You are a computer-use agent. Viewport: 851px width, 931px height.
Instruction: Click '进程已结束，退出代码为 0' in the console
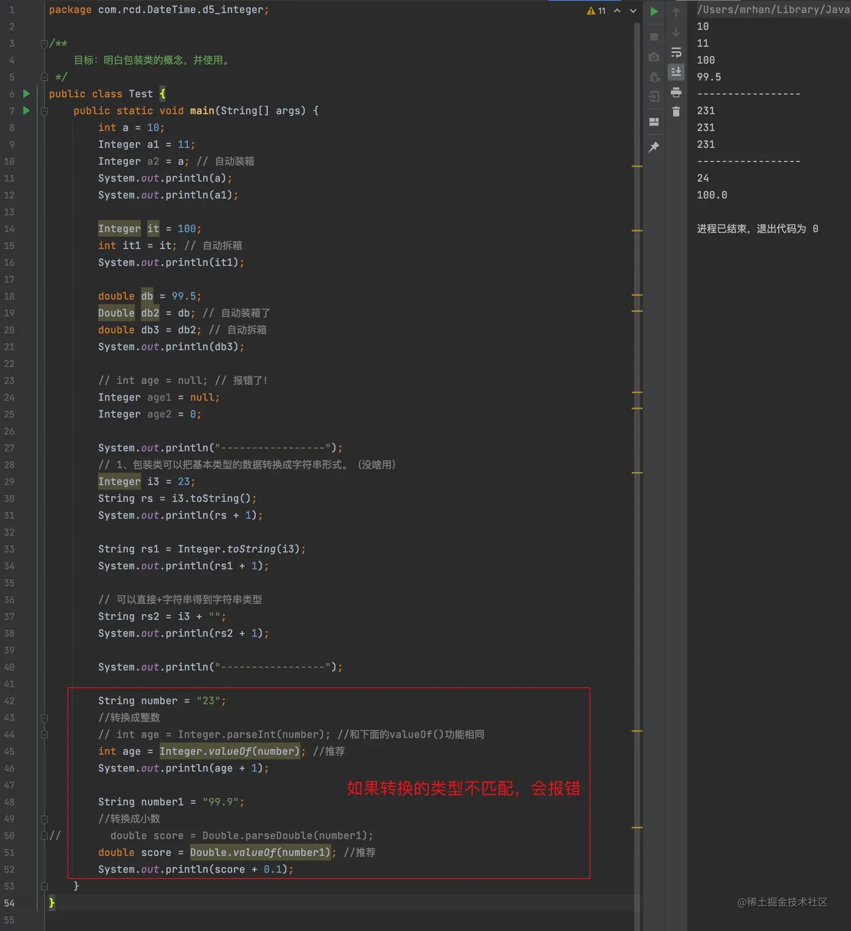tap(758, 229)
